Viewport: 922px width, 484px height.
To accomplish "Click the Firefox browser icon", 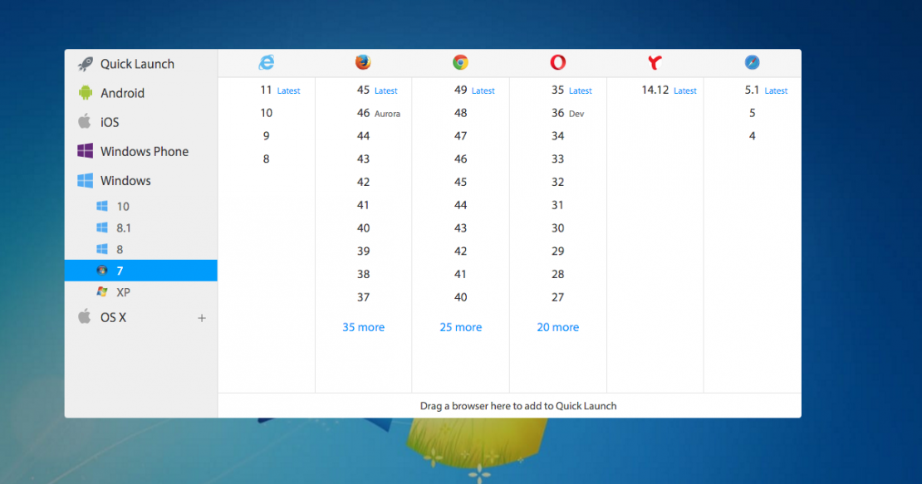I will (x=363, y=62).
